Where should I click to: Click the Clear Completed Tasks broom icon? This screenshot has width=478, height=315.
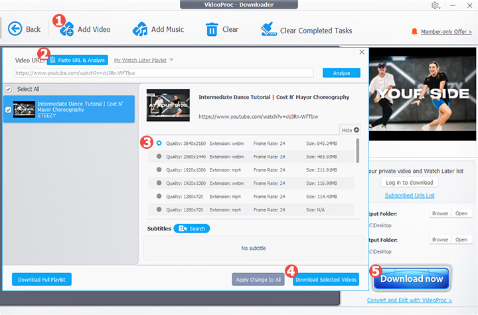[x=268, y=29]
